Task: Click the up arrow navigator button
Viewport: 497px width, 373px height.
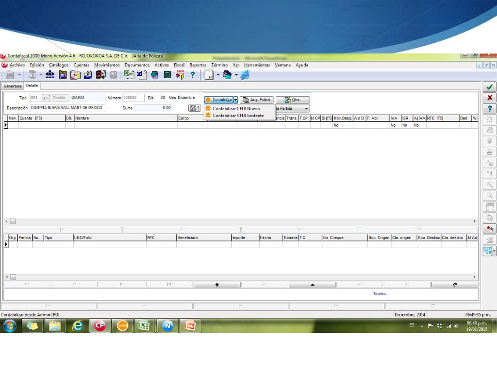Action: (312, 285)
